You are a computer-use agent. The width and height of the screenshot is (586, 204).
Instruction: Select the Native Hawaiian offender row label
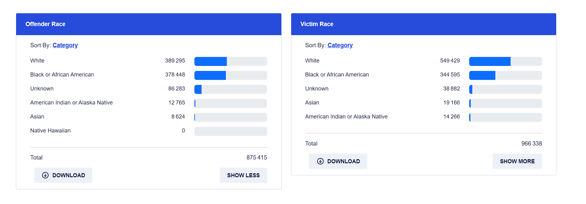(x=50, y=131)
